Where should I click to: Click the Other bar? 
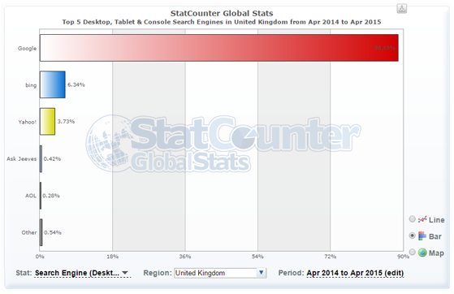click(41, 232)
